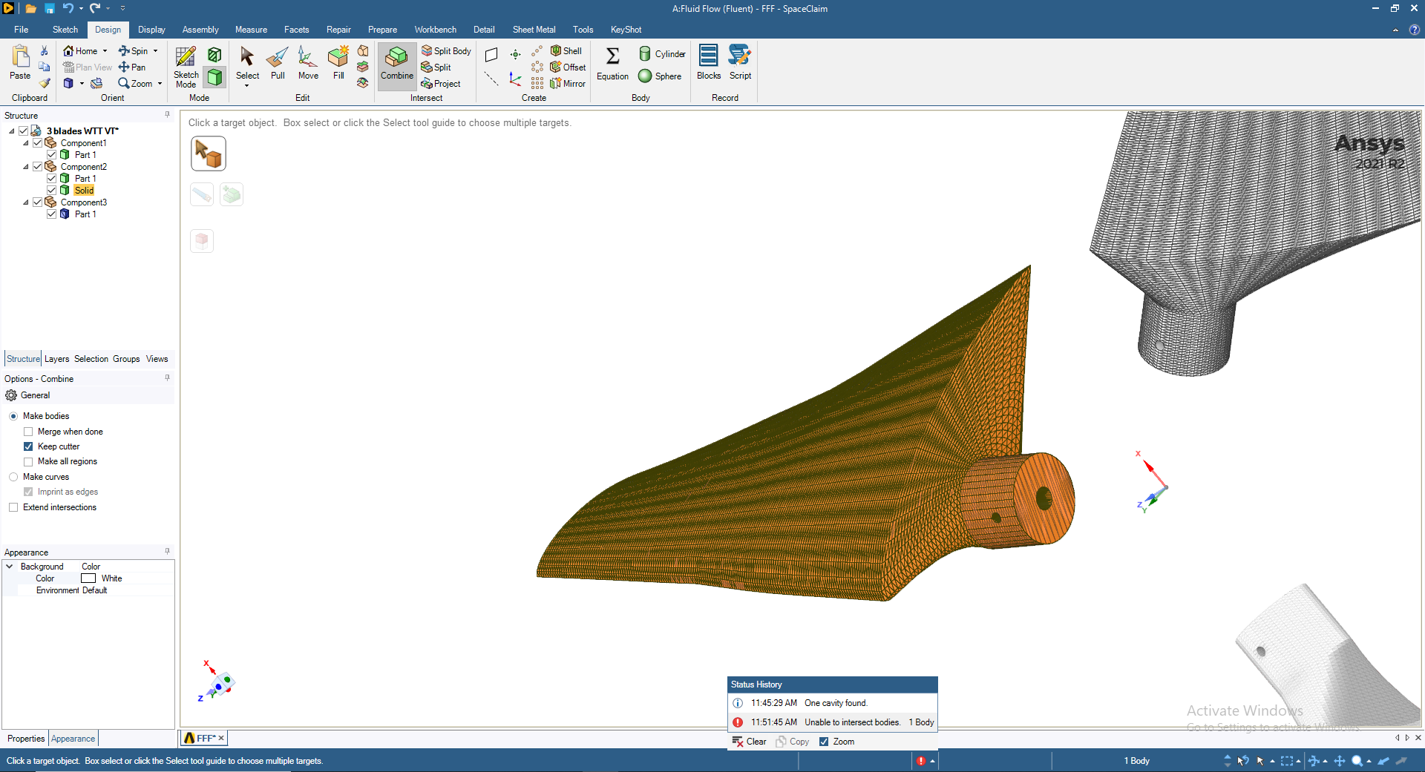This screenshot has width=1425, height=772.
Task: Uncheck the Keep cutter checkbox
Action: pyautogui.click(x=28, y=446)
